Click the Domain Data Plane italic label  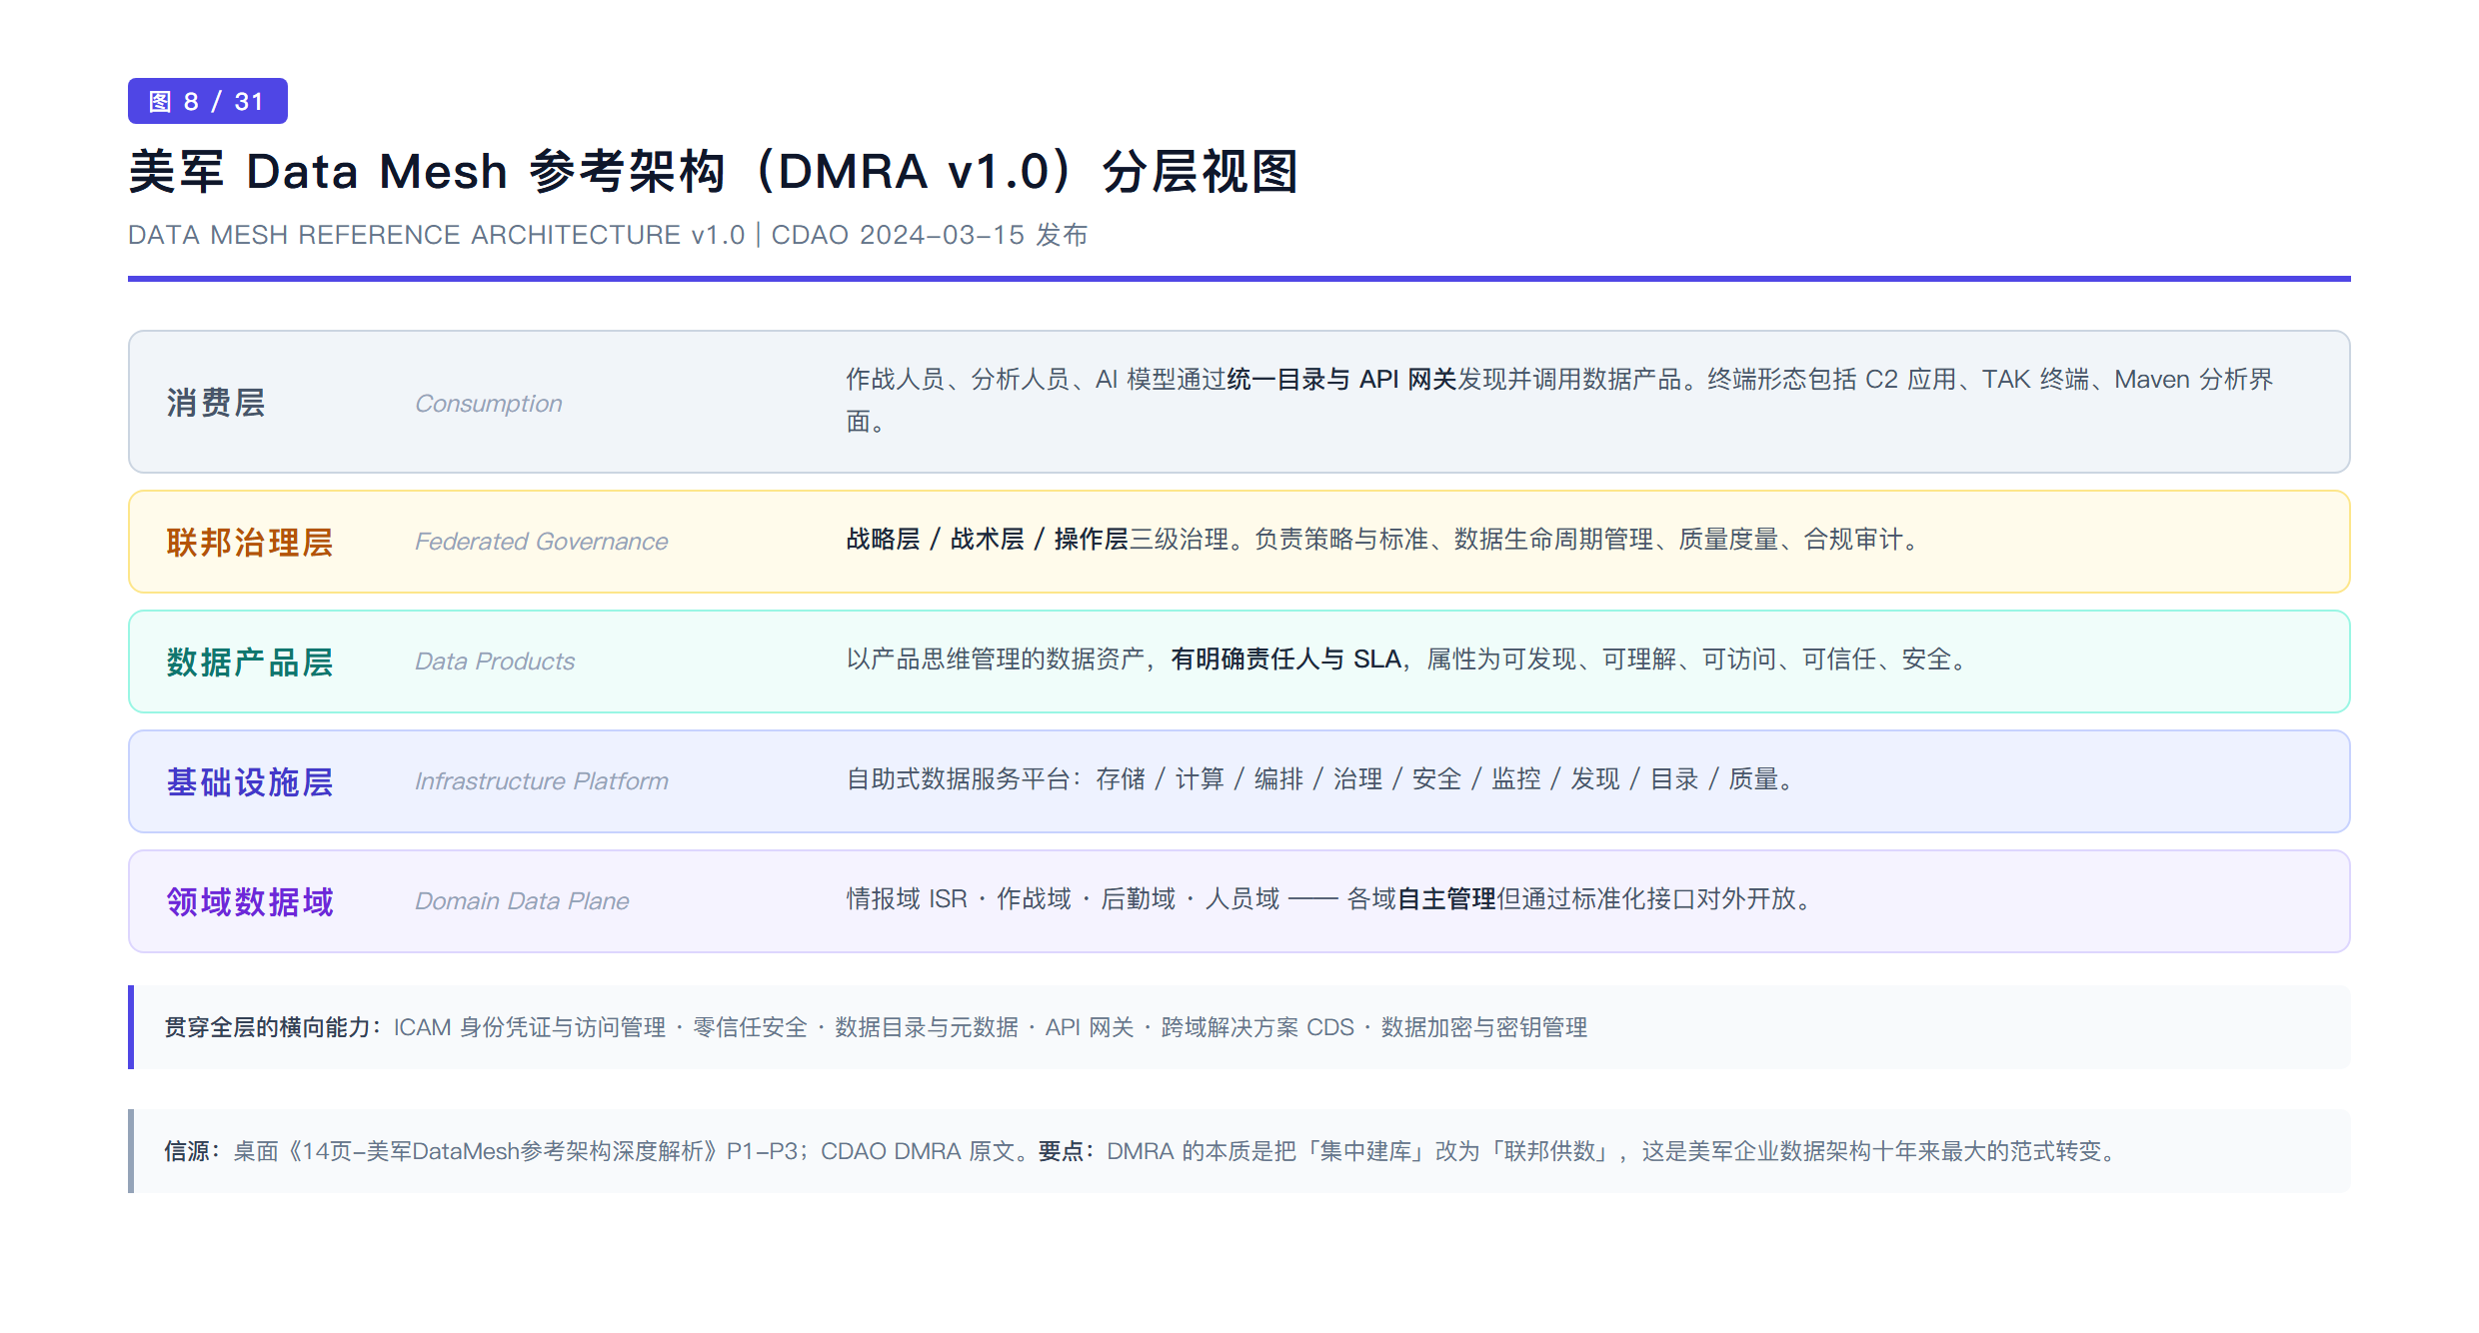tap(522, 901)
